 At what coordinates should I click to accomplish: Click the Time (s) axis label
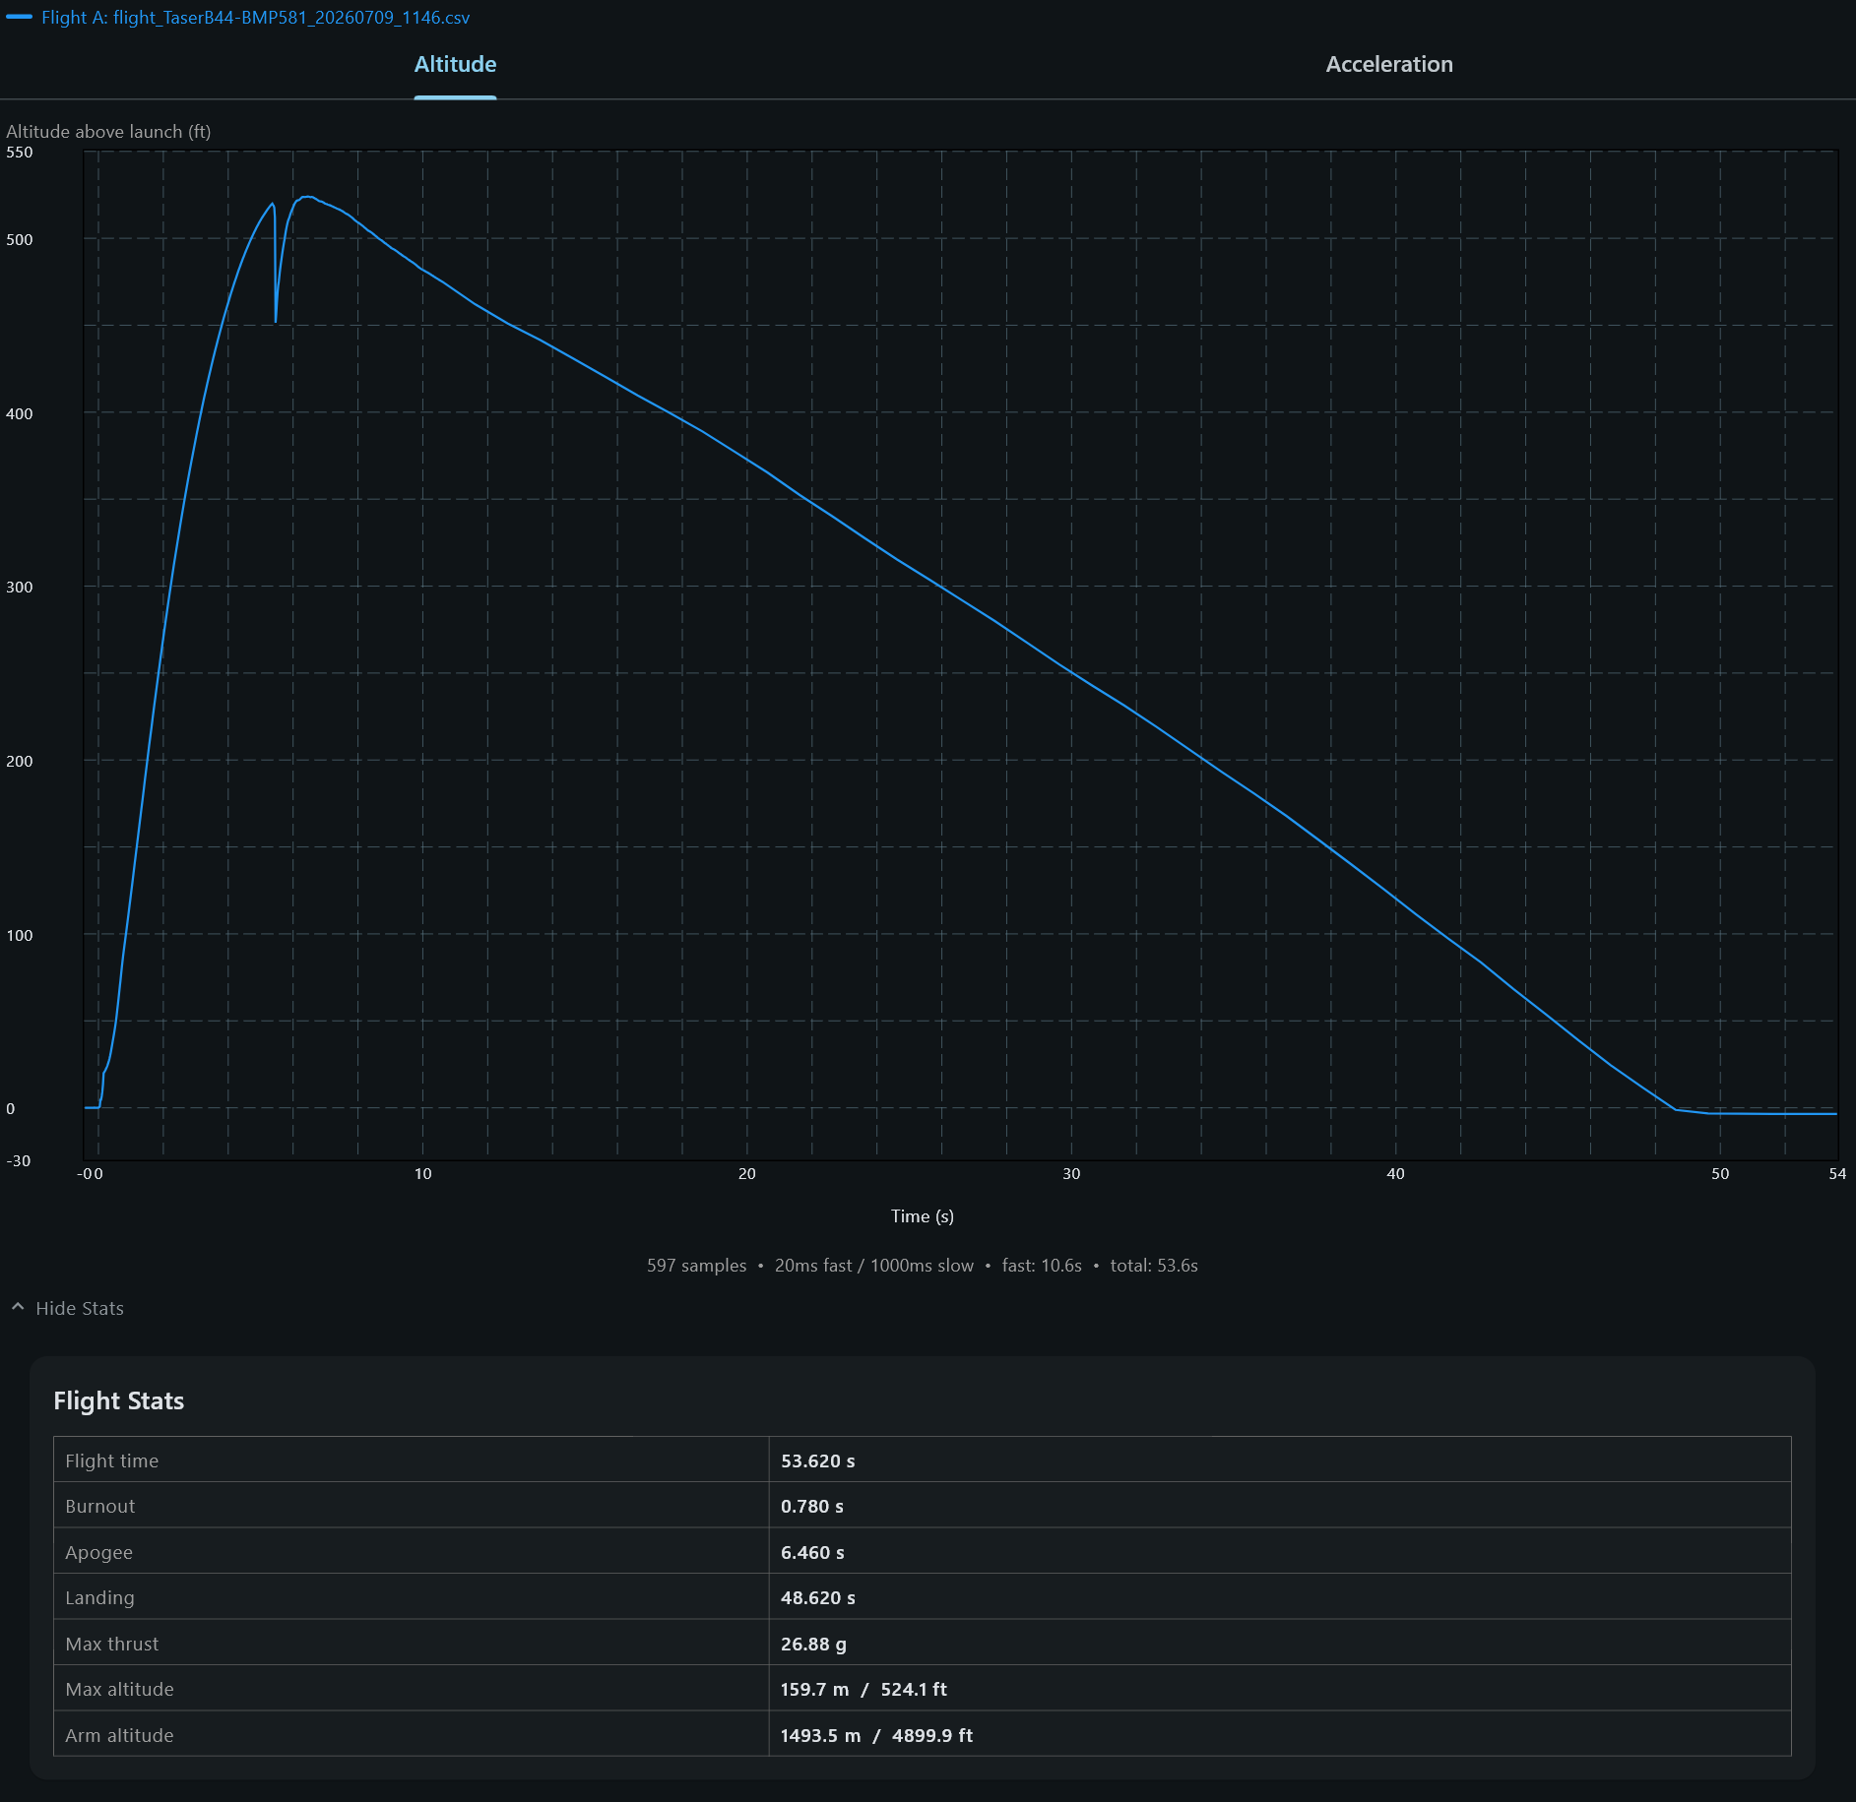(923, 1216)
